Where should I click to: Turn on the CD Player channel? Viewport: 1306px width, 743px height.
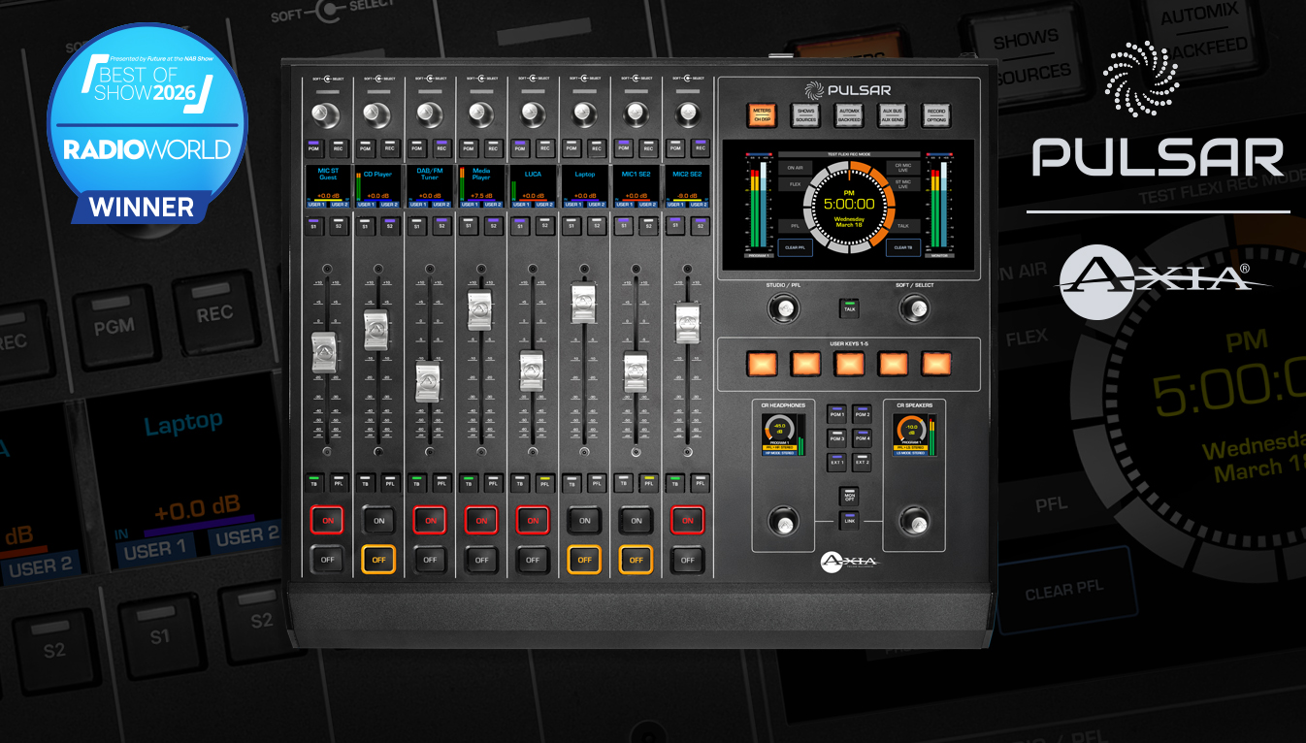[x=378, y=521]
